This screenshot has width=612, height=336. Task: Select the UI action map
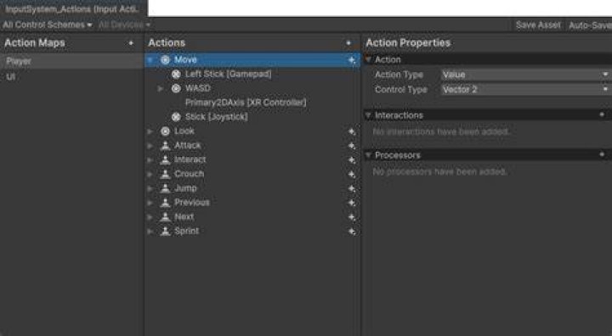(x=71, y=76)
